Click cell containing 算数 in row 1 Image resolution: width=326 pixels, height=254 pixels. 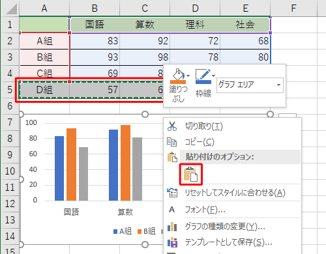[x=145, y=25]
